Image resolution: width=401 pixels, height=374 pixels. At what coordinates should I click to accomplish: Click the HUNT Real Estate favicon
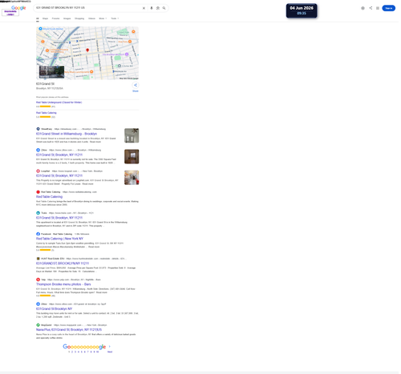(x=38, y=259)
